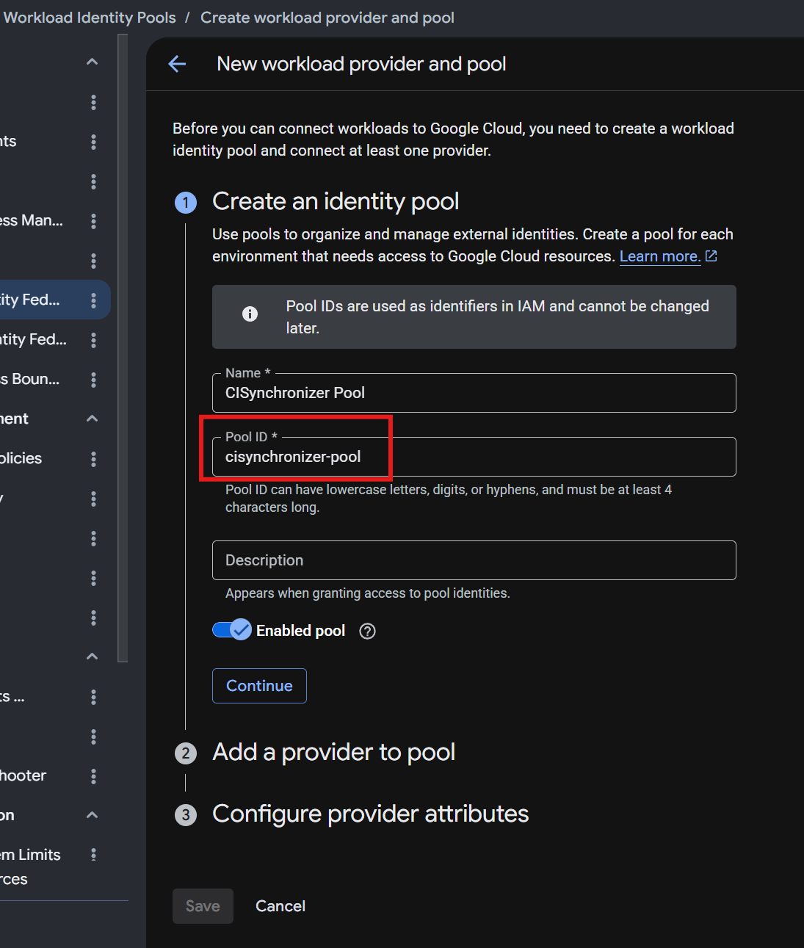
Task: Open the three-dot menu for 'olicies'
Action: coord(93,458)
